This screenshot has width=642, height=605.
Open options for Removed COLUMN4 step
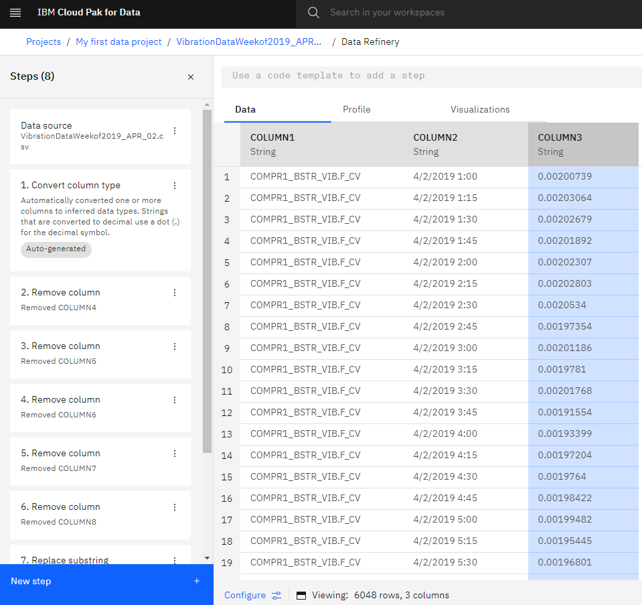pos(175,293)
